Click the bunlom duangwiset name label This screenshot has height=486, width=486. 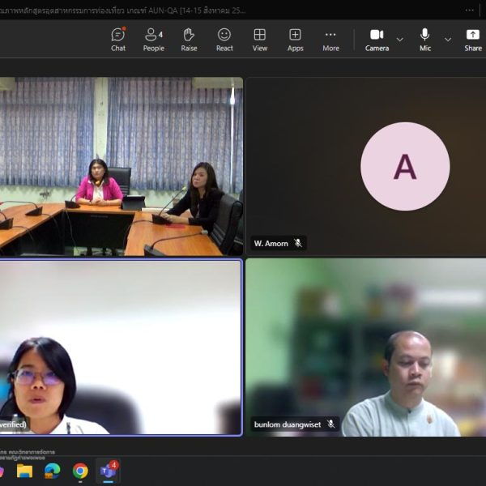288,424
